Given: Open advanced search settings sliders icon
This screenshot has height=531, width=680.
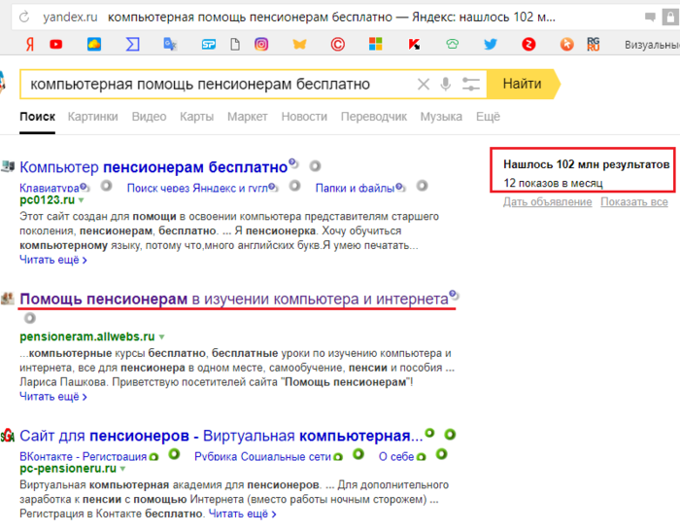Looking at the screenshot, I should click(470, 84).
